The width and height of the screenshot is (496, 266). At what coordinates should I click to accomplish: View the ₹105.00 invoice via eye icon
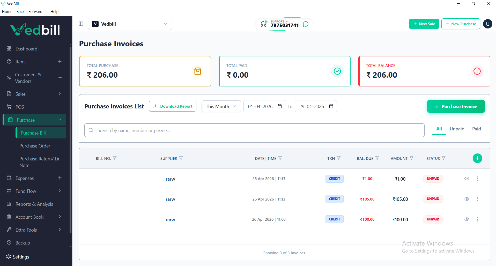tap(467, 199)
